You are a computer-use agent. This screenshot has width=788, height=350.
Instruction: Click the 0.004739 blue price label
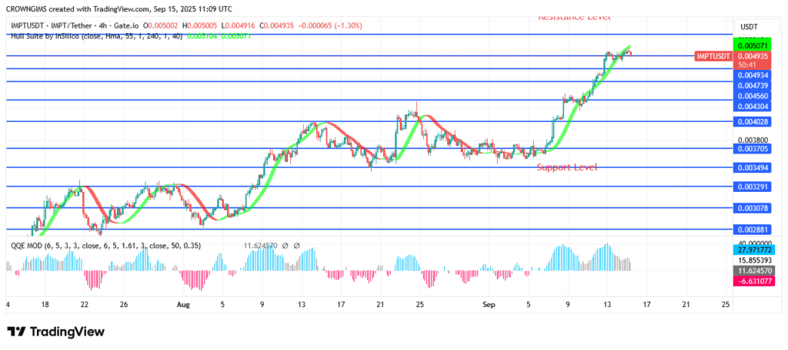click(x=754, y=86)
